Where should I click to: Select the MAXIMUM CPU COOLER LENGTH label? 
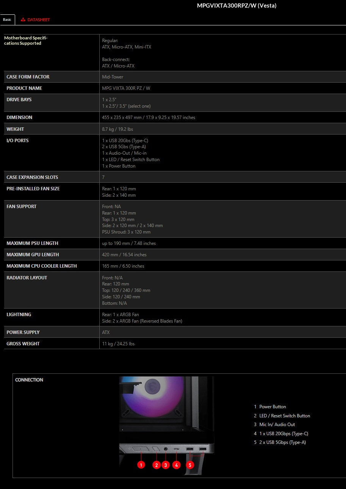(x=42, y=266)
